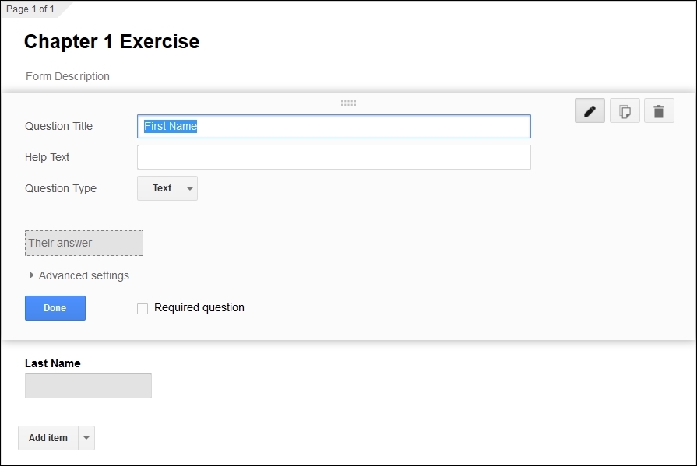The width and height of the screenshot is (697, 466).
Task: Click the pencil edit icon
Action: (x=590, y=110)
